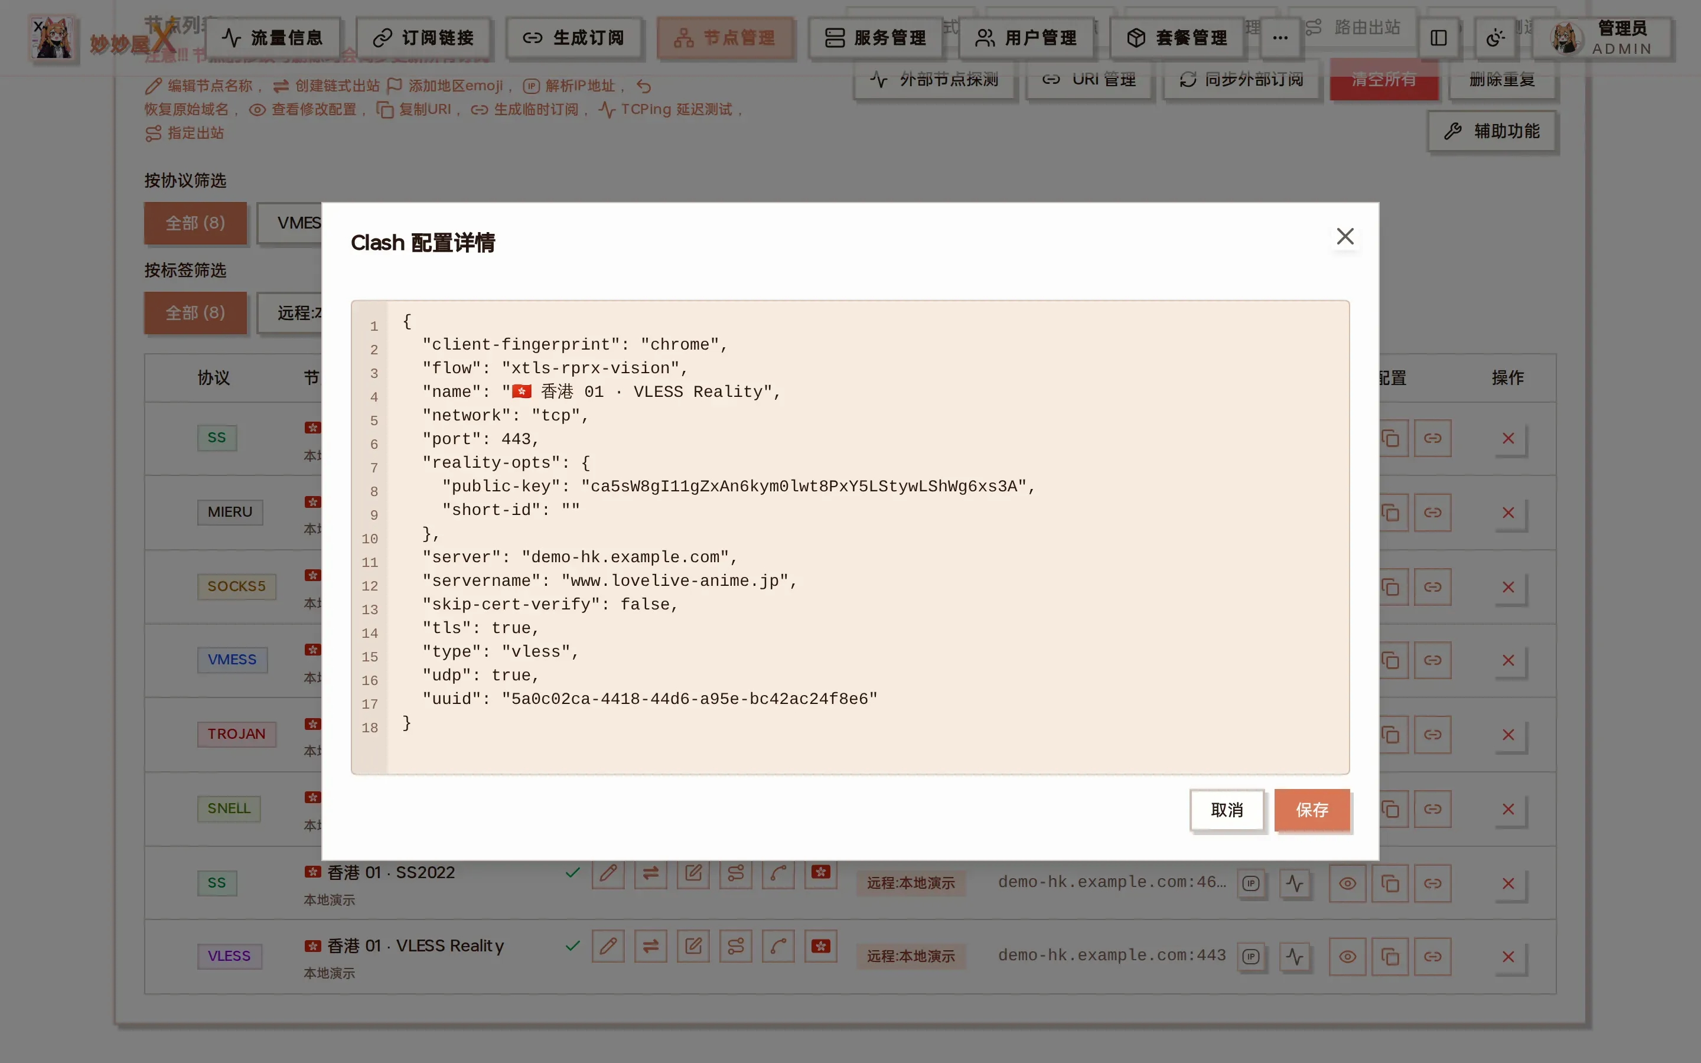This screenshot has width=1701, height=1063.
Task: Click inside the JSON config editor
Action: 850,537
